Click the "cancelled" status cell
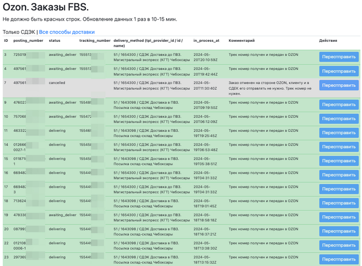The image size is (362, 266). click(57, 83)
